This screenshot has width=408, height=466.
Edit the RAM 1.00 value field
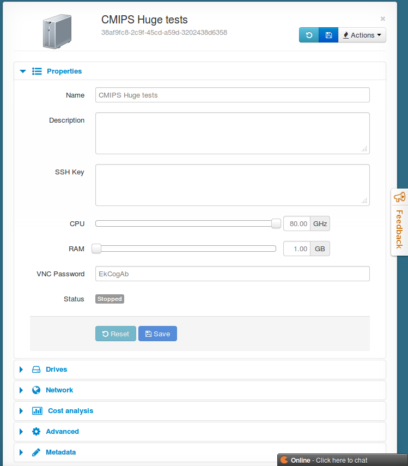[x=297, y=249]
